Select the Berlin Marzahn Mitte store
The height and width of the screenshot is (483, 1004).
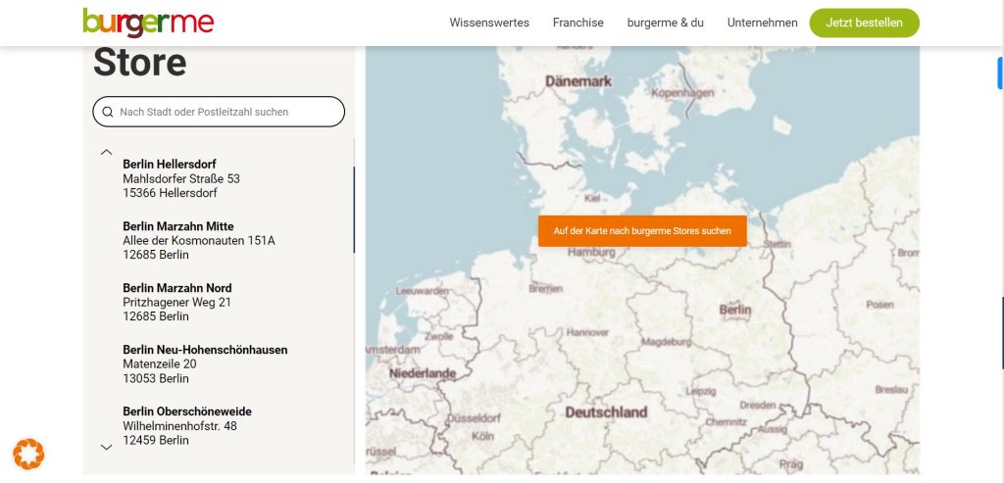coord(177,226)
